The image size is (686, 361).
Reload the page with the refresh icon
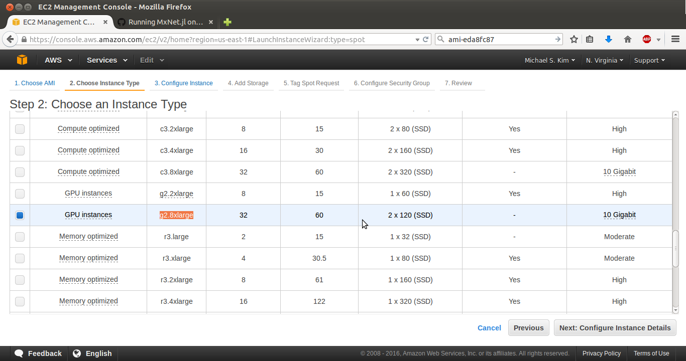[426, 39]
